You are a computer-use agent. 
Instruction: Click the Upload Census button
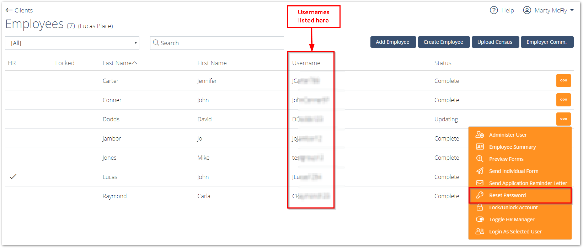pyautogui.click(x=495, y=42)
